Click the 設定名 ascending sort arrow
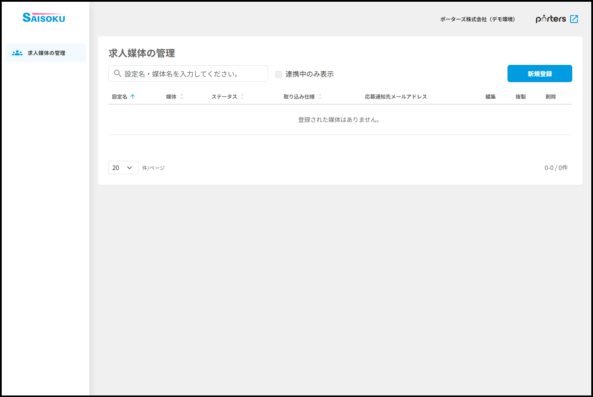Viewport: 593px width, 397px height. [133, 97]
